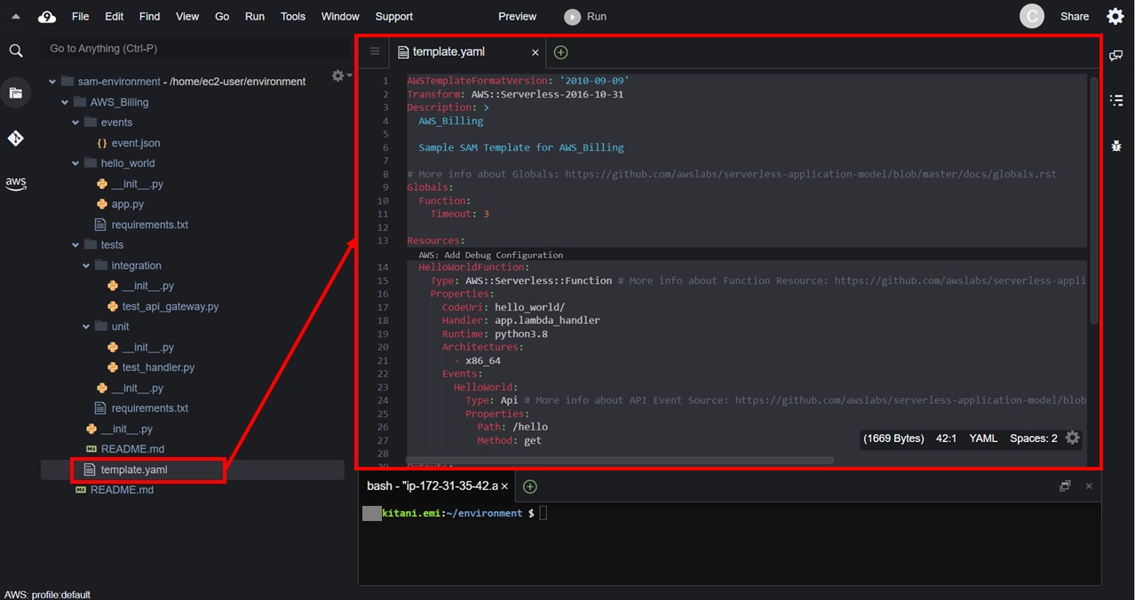Open the Collaborate panel icon

click(1116, 56)
